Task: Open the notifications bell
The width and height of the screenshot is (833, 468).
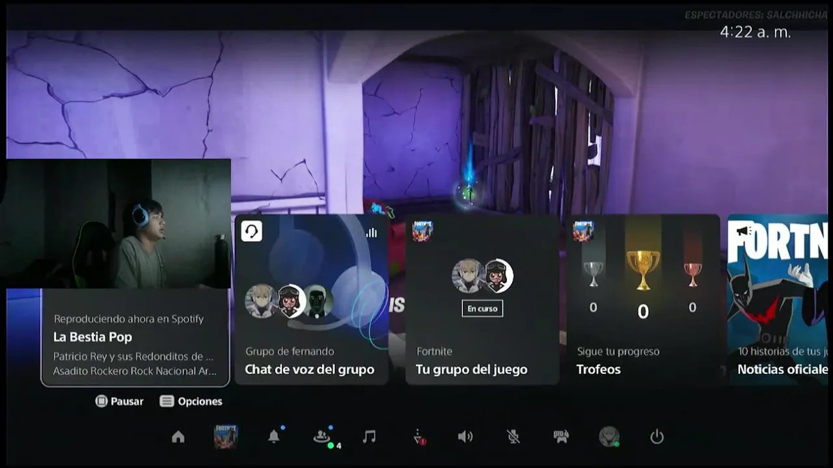Action: pos(274,437)
